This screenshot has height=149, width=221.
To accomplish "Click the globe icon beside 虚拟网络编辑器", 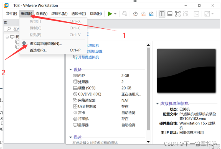I will pos(24,43).
